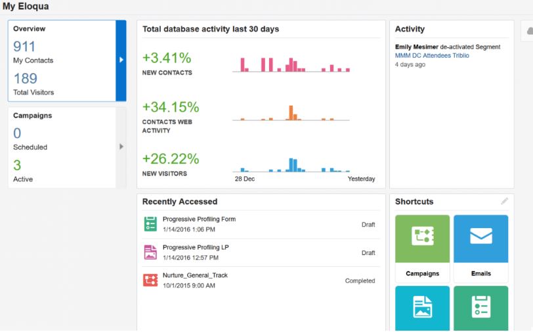Click the red campaign icon for Nurture_General_Track
The height and width of the screenshot is (332, 533).
pos(150,280)
